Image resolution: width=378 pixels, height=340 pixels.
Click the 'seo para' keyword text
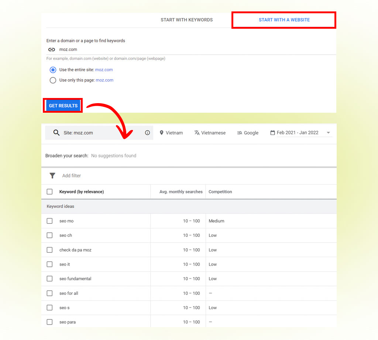pos(68,322)
